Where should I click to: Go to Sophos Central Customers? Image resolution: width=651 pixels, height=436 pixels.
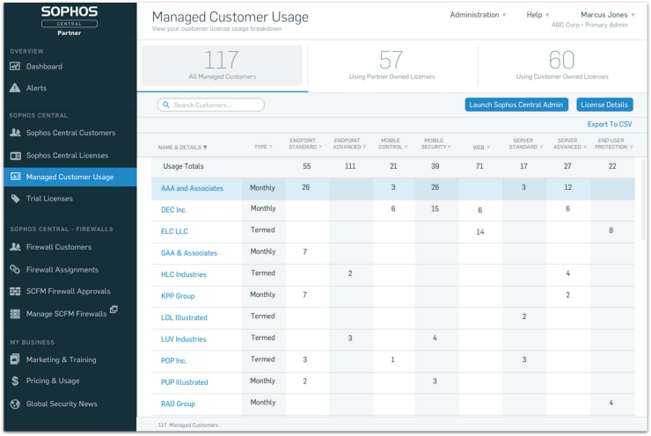click(70, 133)
